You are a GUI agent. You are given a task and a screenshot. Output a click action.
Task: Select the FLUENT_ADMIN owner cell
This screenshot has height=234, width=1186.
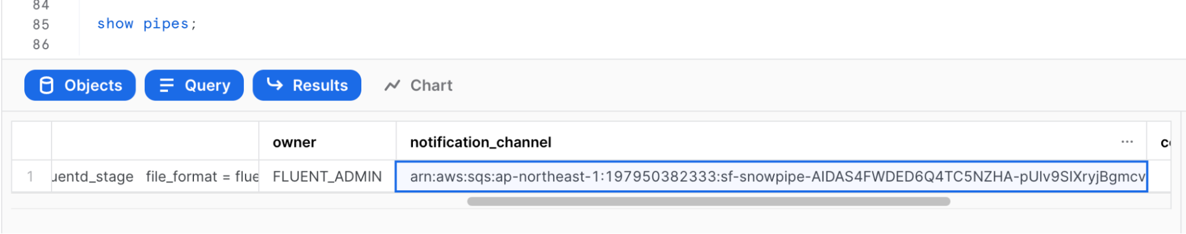327,177
